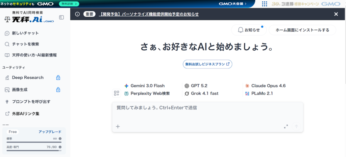Click the lock icon next to 画像生成

click(58, 90)
